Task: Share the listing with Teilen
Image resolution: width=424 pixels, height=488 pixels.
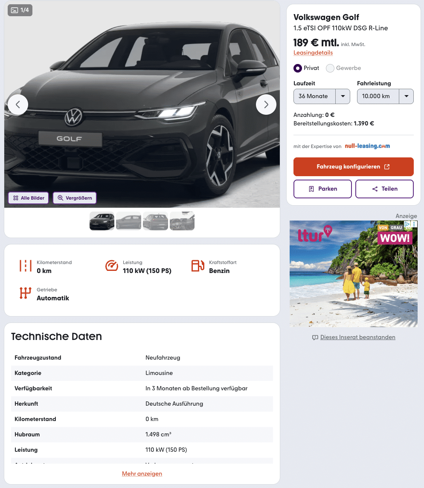Action: point(384,189)
